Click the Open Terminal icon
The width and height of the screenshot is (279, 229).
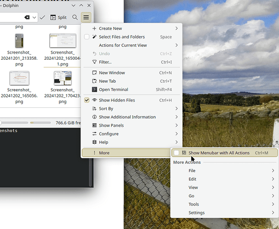click(x=94, y=89)
